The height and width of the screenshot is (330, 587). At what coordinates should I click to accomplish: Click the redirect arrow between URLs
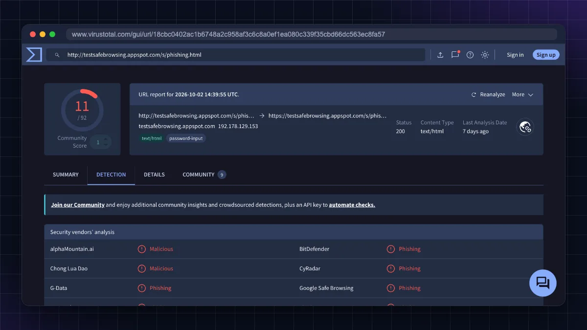click(x=262, y=116)
